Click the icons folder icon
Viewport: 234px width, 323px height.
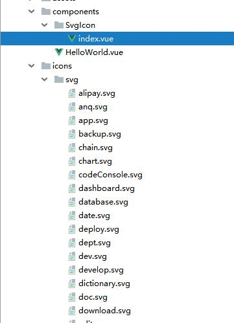(46, 65)
